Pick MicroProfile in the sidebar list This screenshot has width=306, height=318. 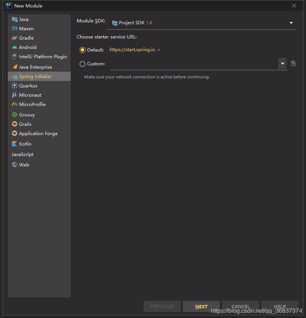[39, 104]
